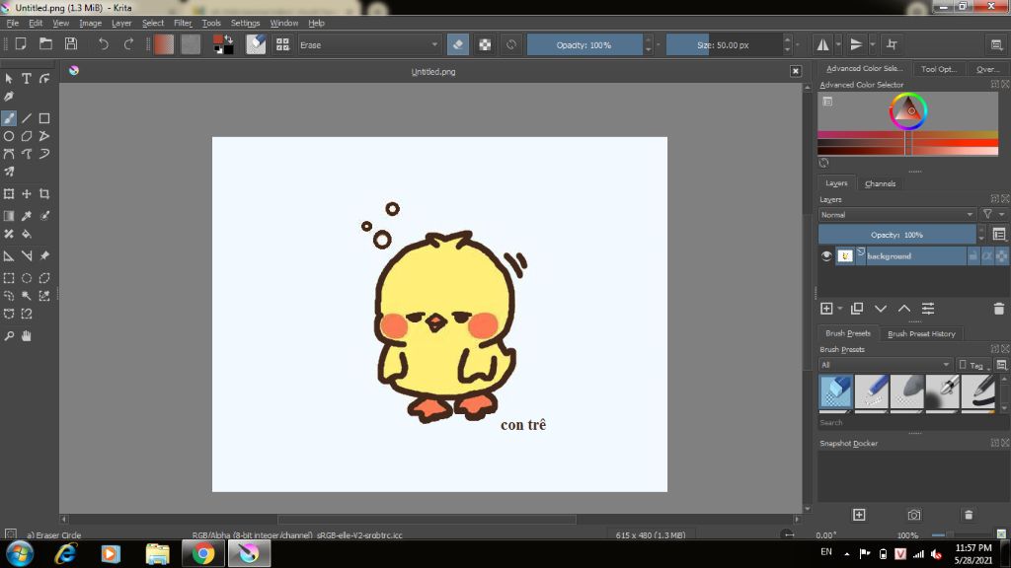Toggle lock on the background layer
The width and height of the screenshot is (1011, 568).
972,255
